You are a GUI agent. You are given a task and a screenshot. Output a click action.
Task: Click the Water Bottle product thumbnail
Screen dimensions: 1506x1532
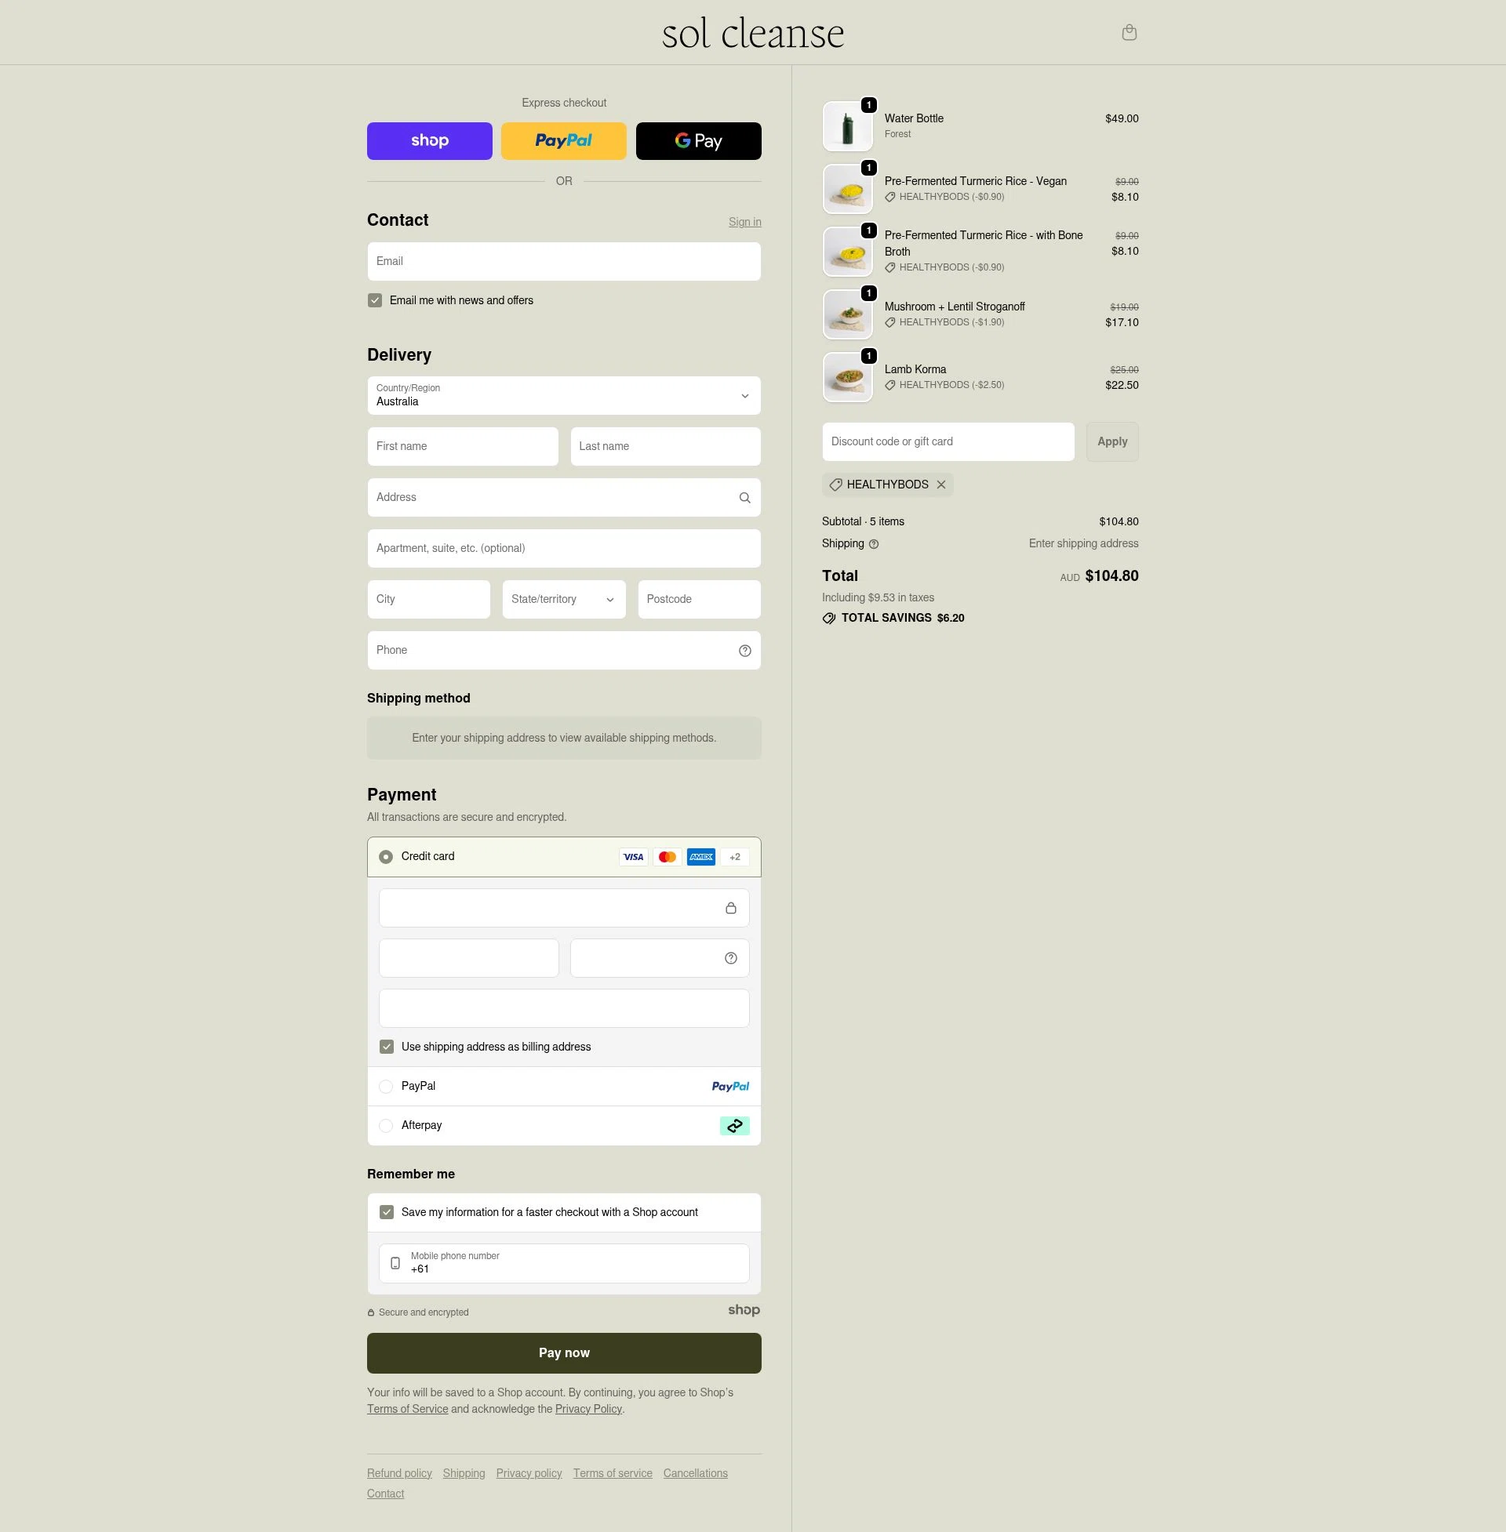click(846, 125)
